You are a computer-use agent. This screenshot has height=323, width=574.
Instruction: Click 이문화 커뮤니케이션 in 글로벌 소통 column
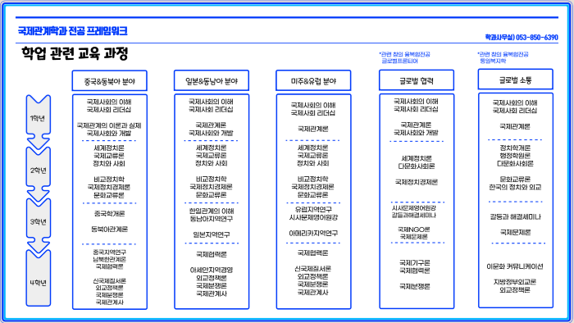pos(515,266)
